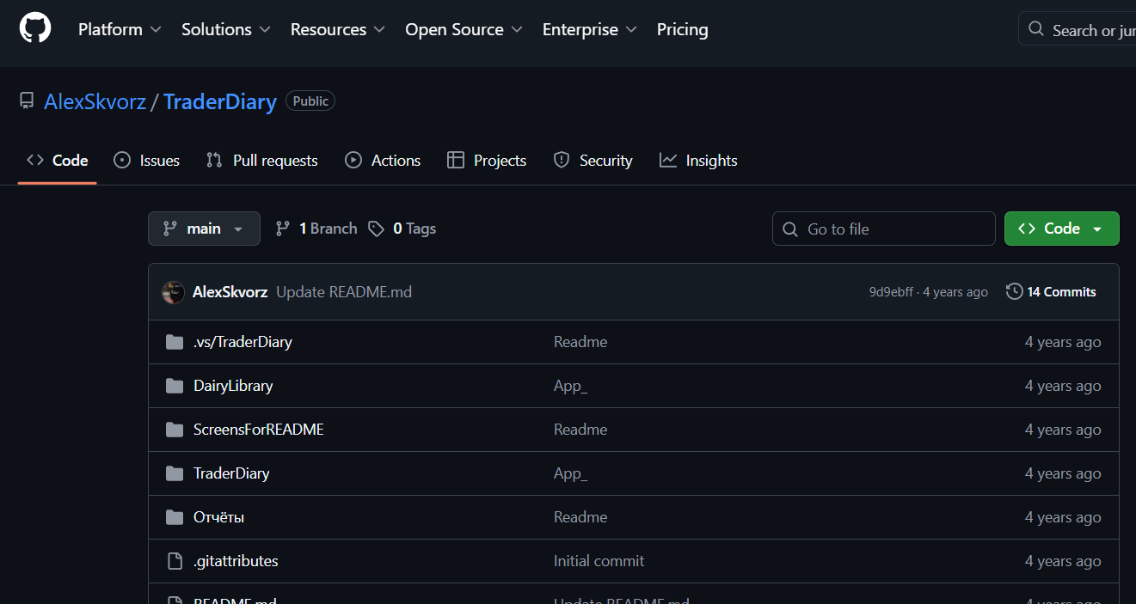The height and width of the screenshot is (604, 1136).
Task: Switch to the Issues tab
Action: point(147,161)
